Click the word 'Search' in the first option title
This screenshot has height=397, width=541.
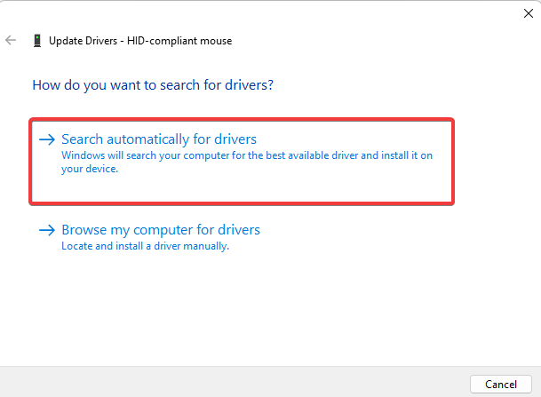pyautogui.click(x=82, y=139)
